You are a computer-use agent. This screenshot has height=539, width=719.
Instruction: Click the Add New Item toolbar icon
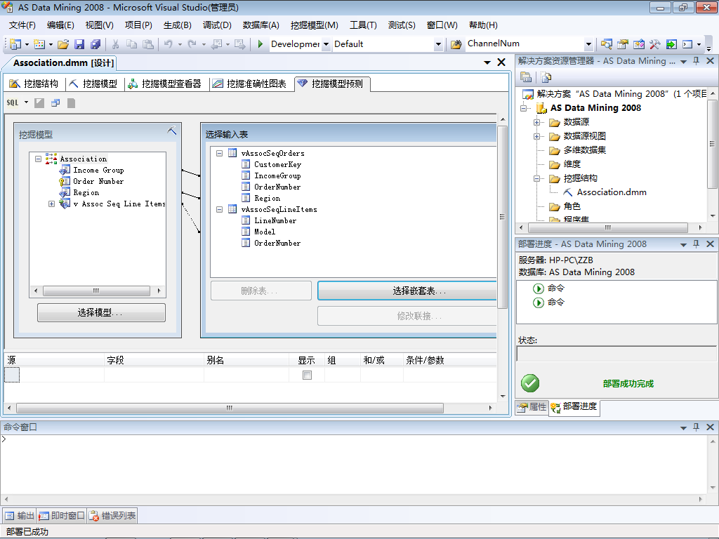(x=39, y=44)
